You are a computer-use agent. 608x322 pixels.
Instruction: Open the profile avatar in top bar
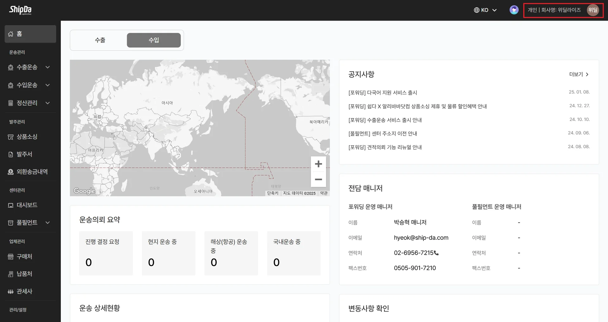513,10
